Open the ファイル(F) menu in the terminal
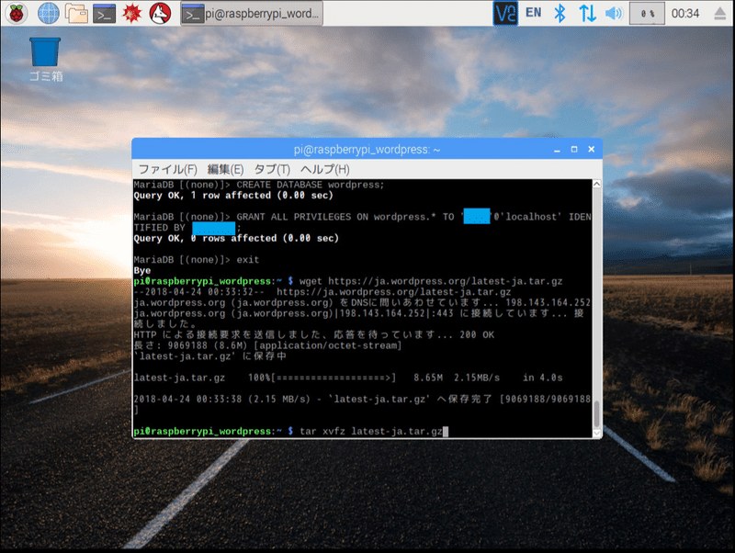 [x=168, y=169]
